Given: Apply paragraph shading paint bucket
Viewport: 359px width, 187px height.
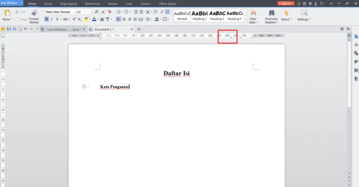Looking at the screenshot, I should coord(157,19).
